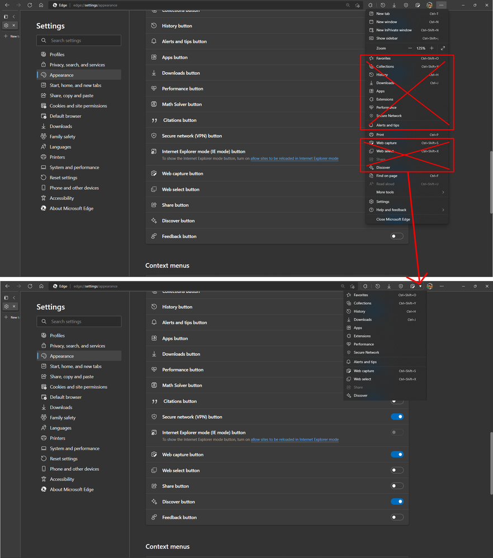Click home icon in top screenshot
Screen dimensions: 493x558
tap(41, 5)
